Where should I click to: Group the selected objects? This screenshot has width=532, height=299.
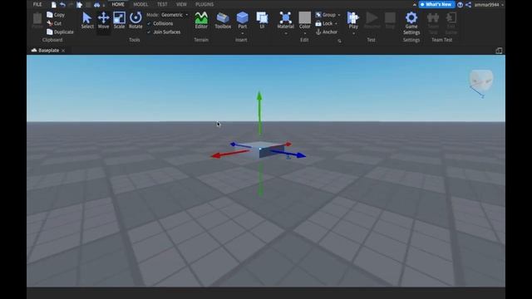[326, 15]
